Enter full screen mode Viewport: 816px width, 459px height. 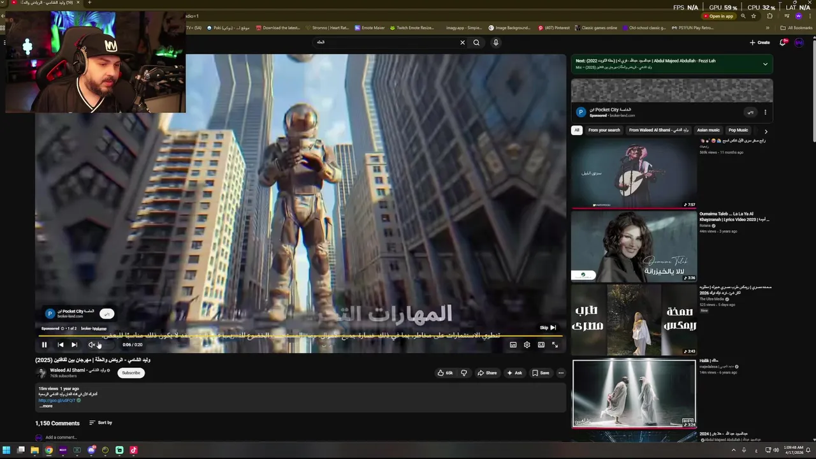coord(555,345)
